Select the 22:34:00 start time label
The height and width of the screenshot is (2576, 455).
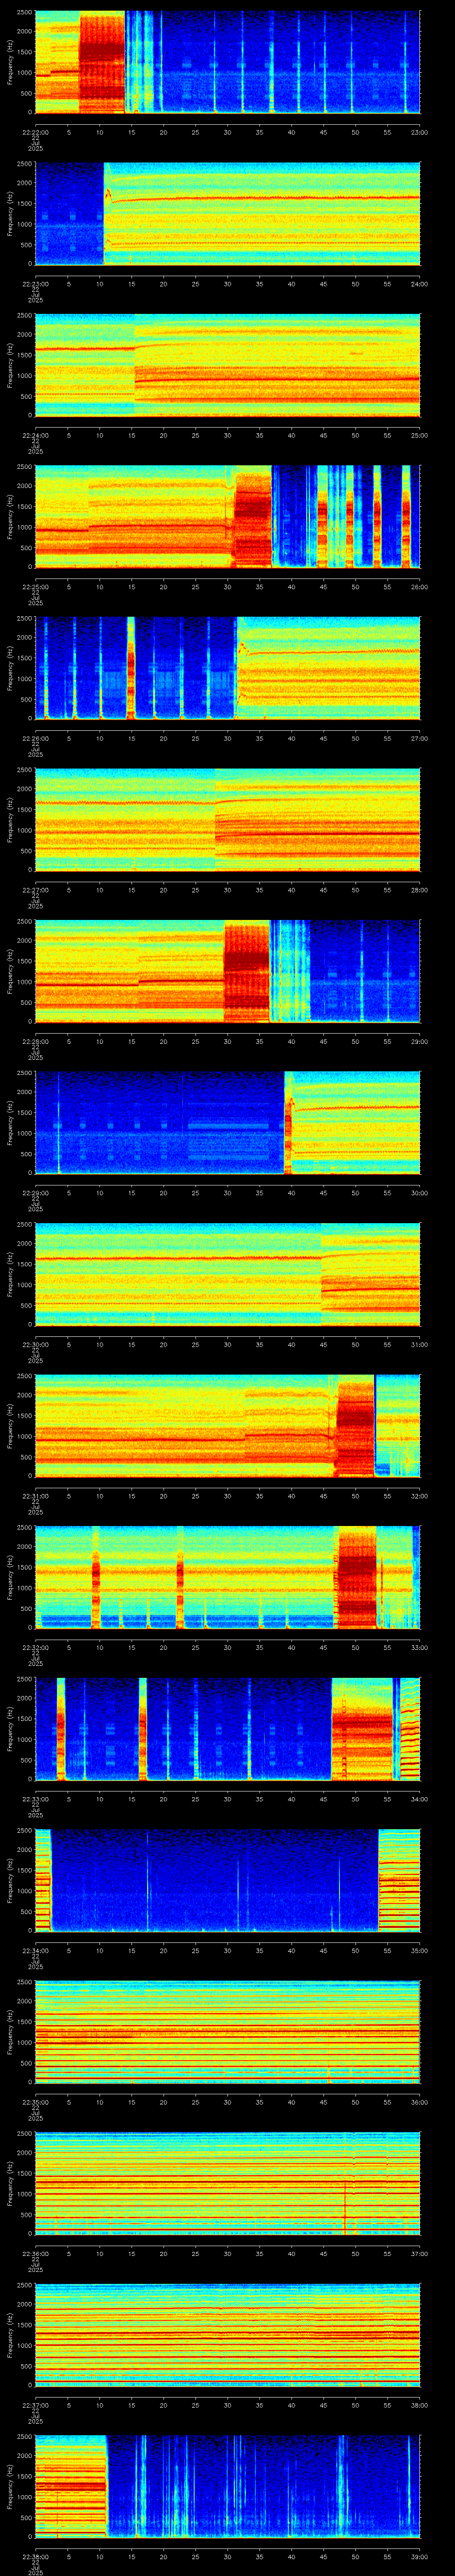click(x=35, y=1950)
